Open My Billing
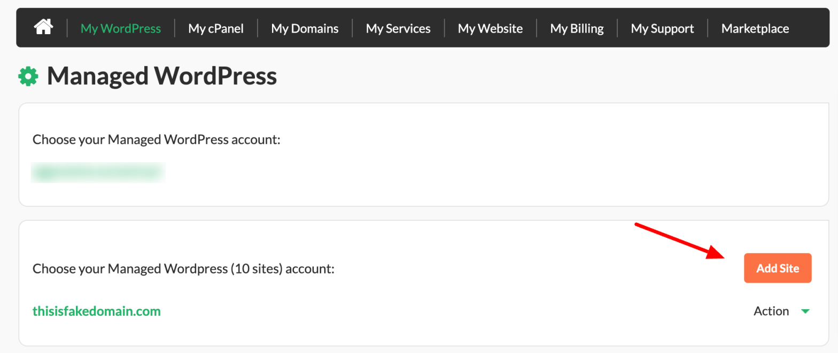 pos(577,28)
